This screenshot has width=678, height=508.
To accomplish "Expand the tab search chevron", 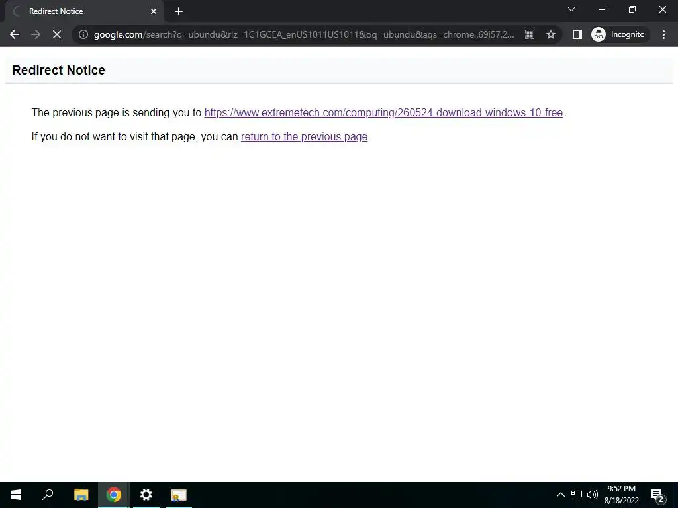I will tap(571, 9).
